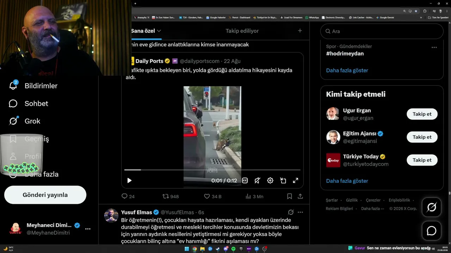451x253 pixels.
Task: Open Yusuf Elmas profile avatar
Action: 111,216
